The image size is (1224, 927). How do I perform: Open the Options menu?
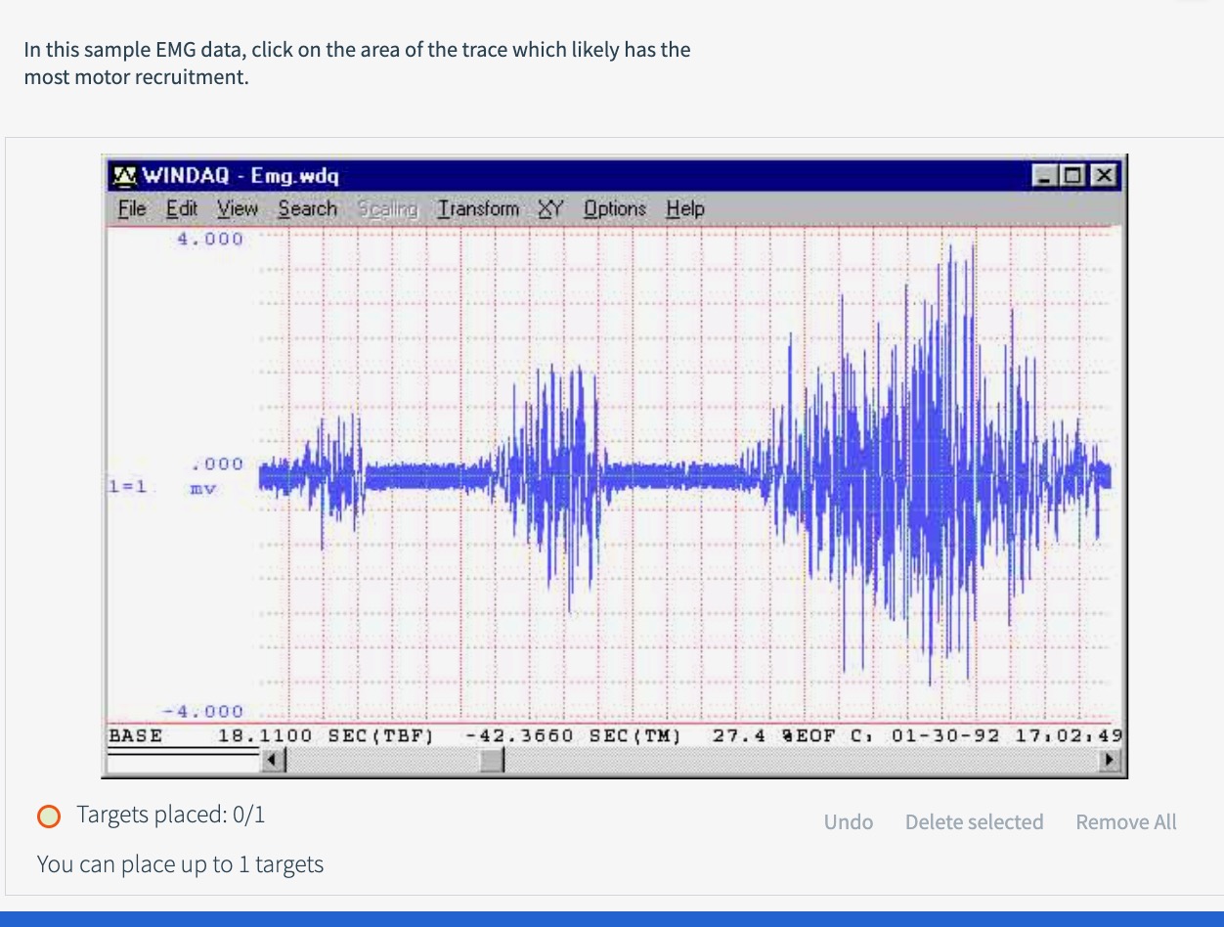[614, 208]
